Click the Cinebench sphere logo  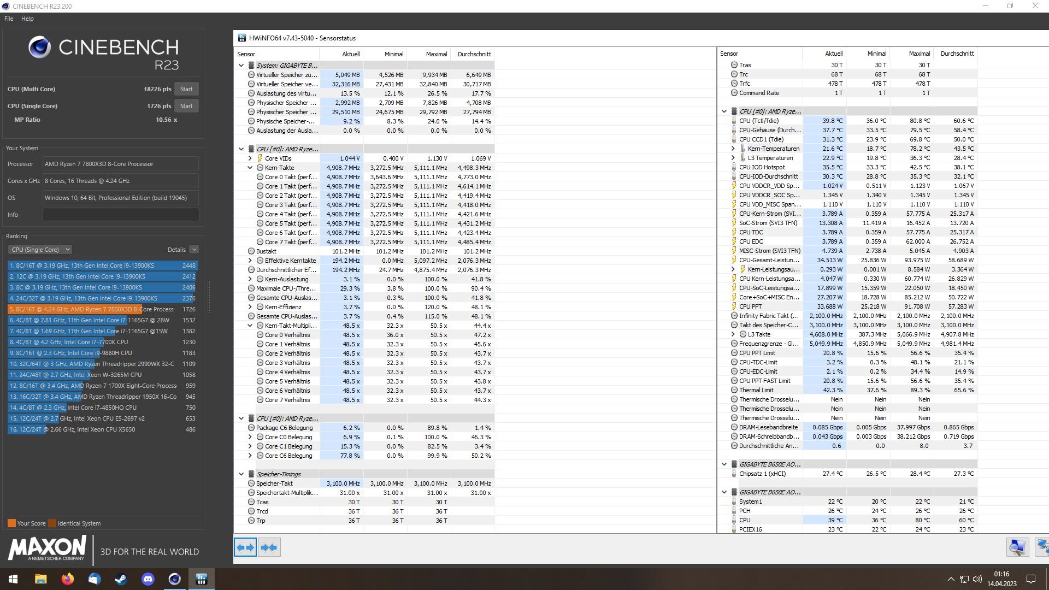(x=39, y=48)
